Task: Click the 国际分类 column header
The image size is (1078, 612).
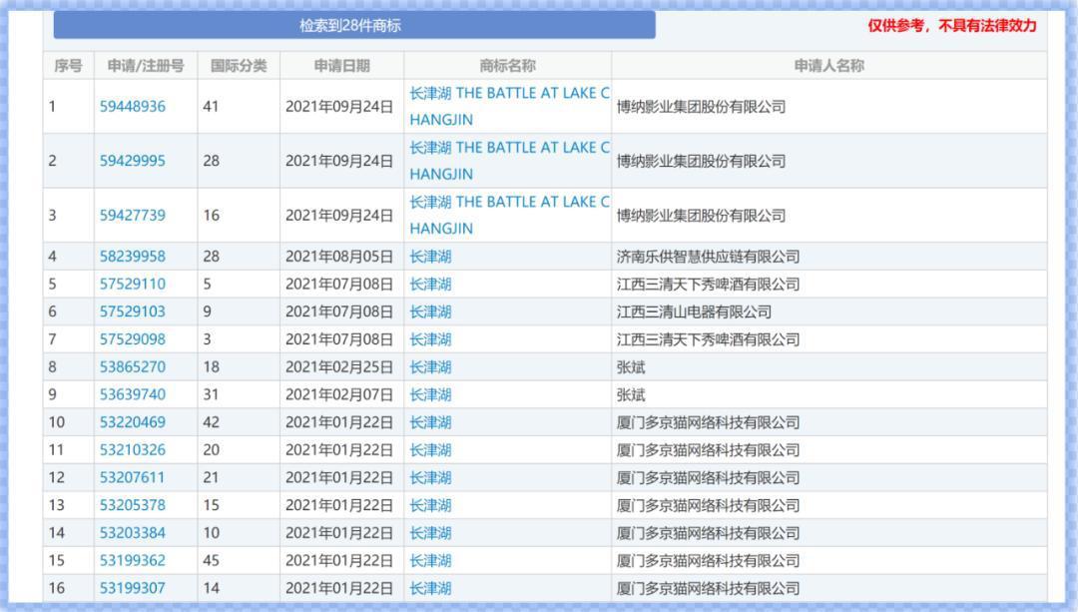Action: click(238, 64)
